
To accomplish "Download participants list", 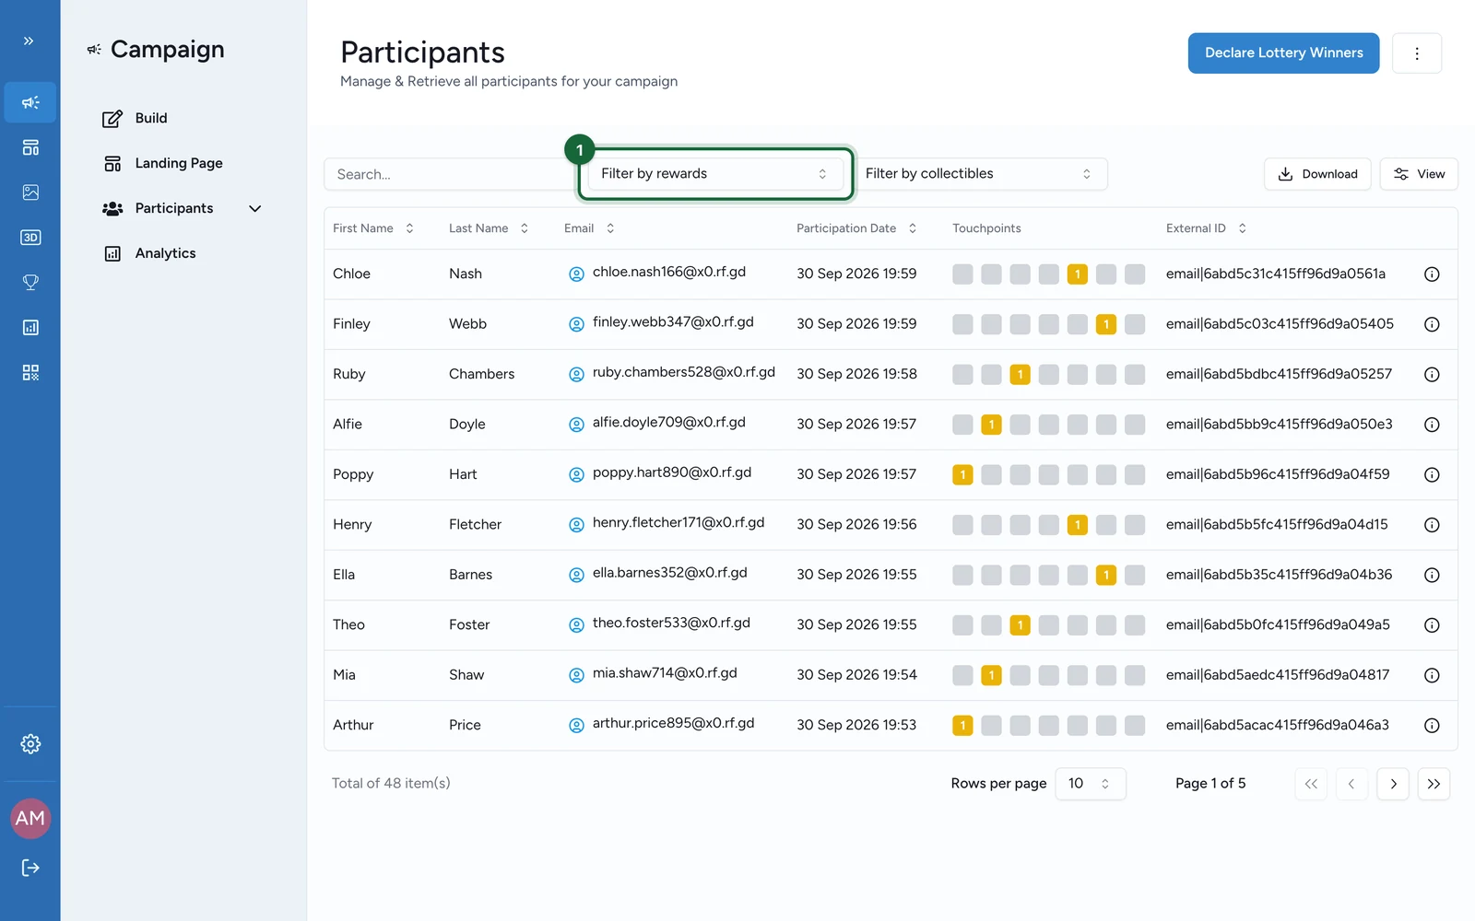I will 1317,174.
